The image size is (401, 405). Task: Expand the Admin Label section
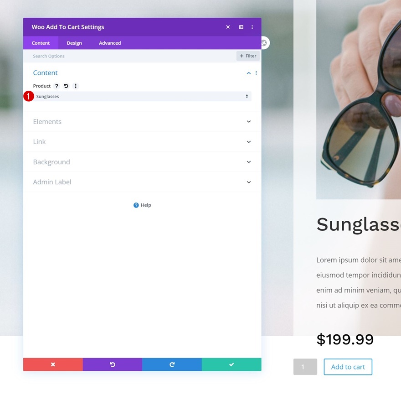142,182
